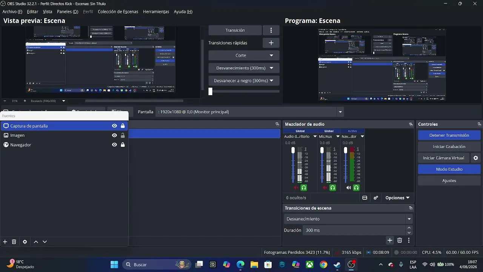Hide the Navegador source
Viewport: 483px width, 272px height.
coord(114,145)
